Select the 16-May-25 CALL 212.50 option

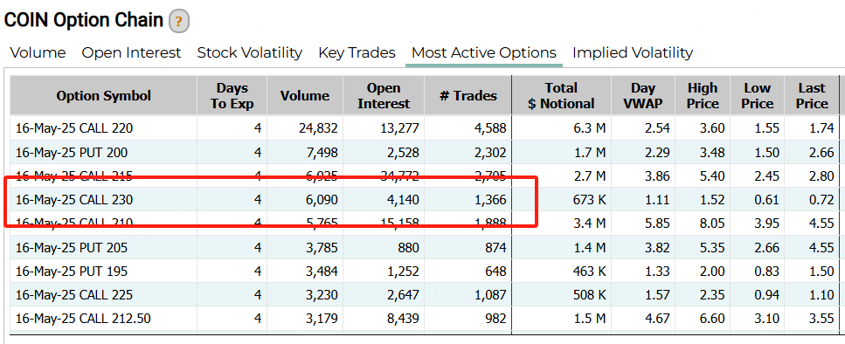(x=425, y=319)
